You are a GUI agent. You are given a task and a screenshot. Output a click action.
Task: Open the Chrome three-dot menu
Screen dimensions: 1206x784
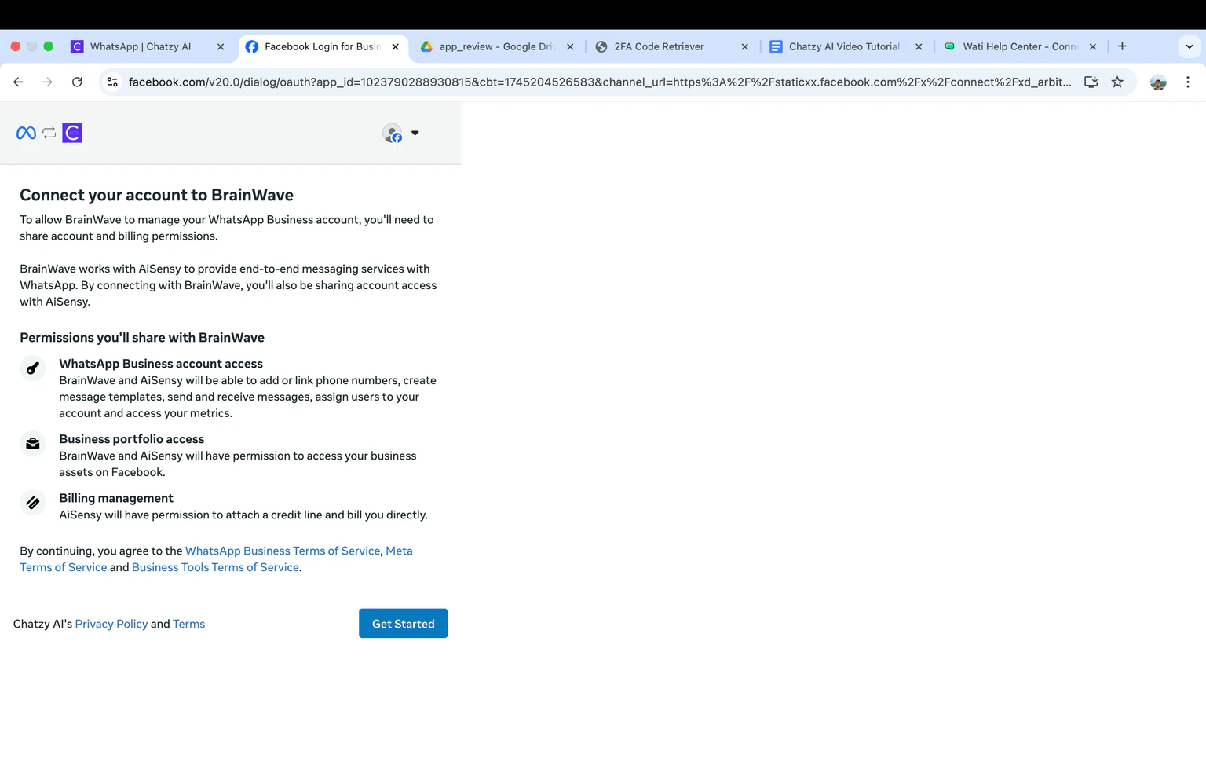[x=1188, y=82]
